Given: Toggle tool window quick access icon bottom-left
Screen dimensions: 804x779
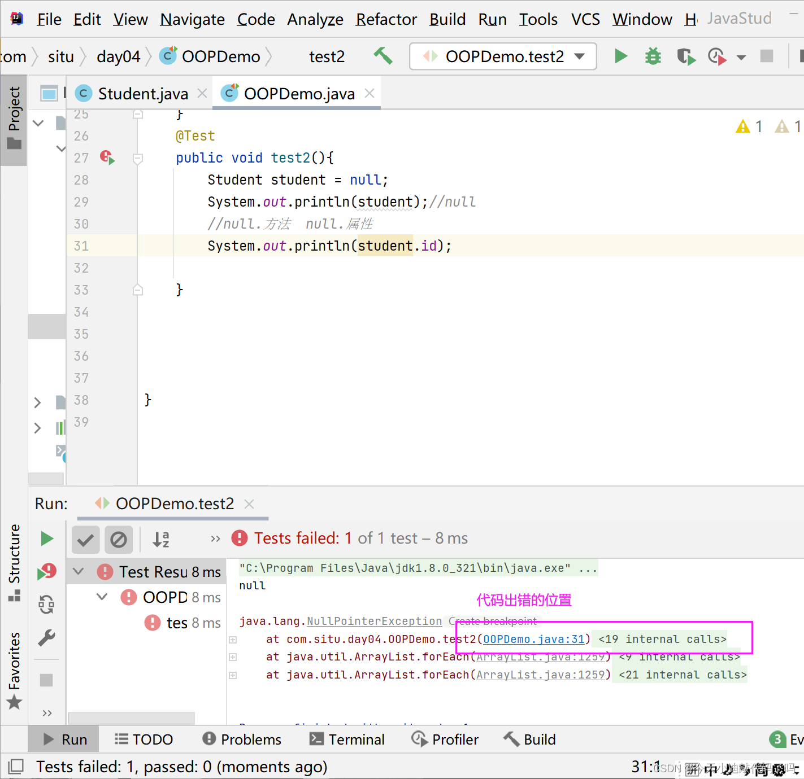Looking at the screenshot, I should click(16, 767).
